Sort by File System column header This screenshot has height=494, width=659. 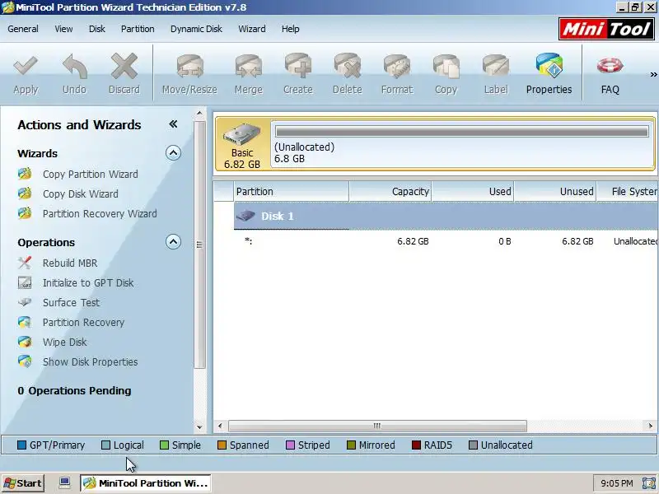628,192
